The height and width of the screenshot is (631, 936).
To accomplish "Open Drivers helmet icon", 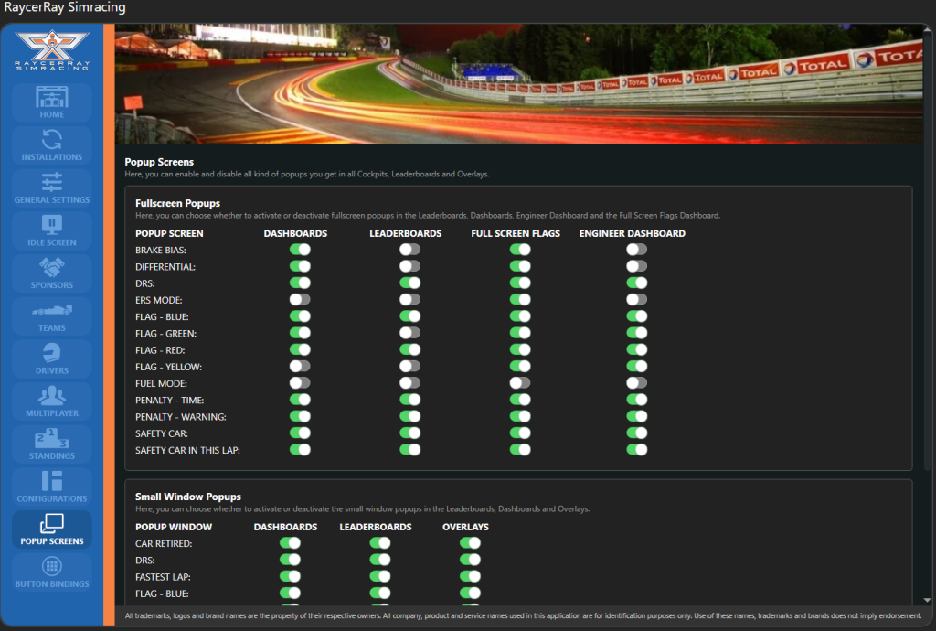I will pyautogui.click(x=52, y=353).
